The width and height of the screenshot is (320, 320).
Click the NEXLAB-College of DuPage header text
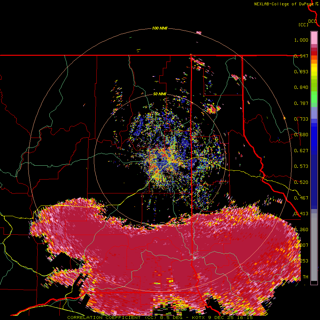(x=284, y=4)
